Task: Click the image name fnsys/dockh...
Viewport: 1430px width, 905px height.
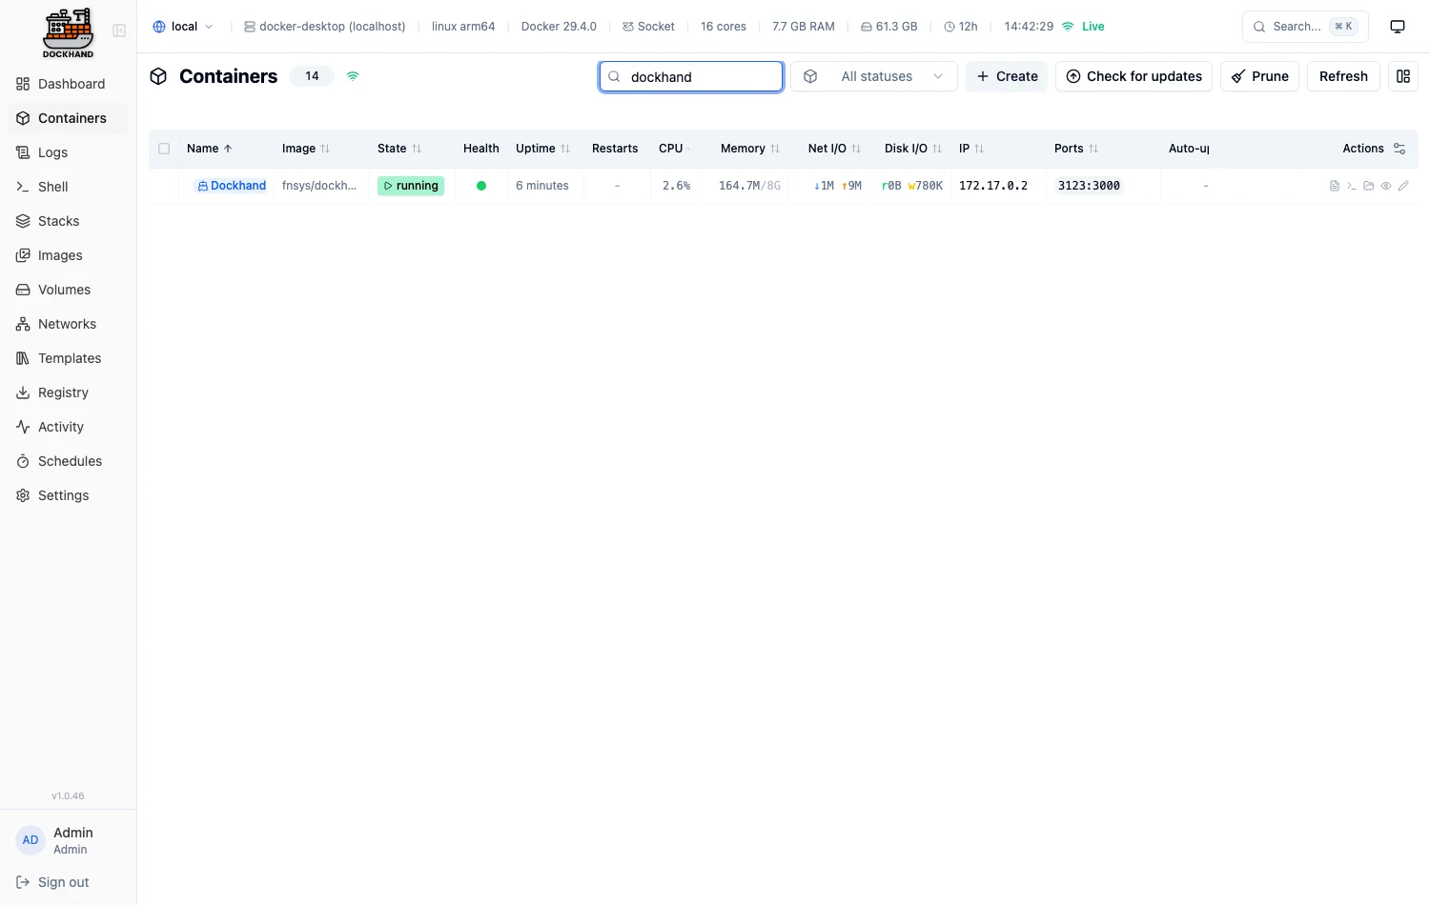Action: point(319,186)
